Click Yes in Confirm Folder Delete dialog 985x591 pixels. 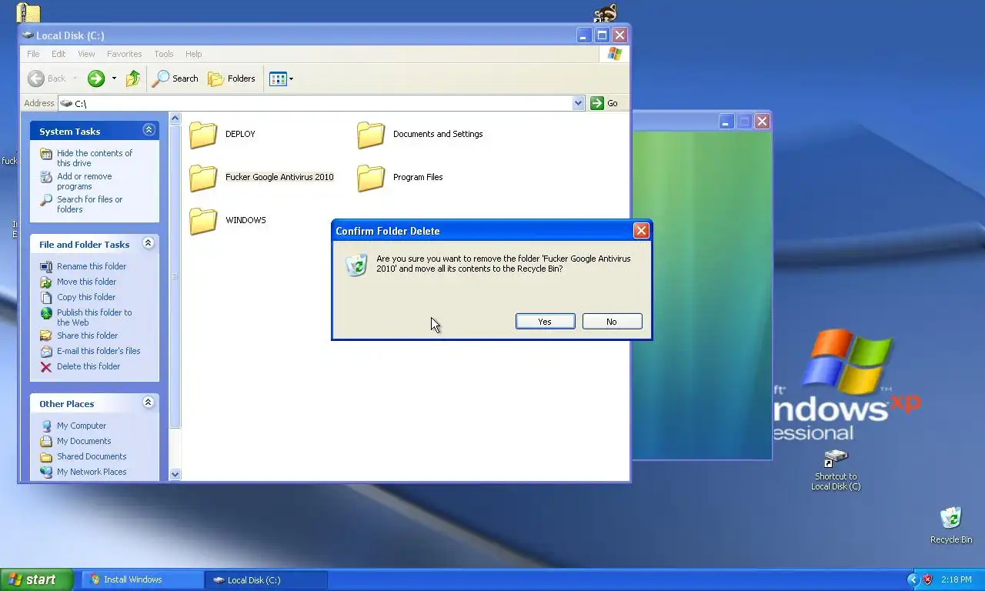coord(545,322)
